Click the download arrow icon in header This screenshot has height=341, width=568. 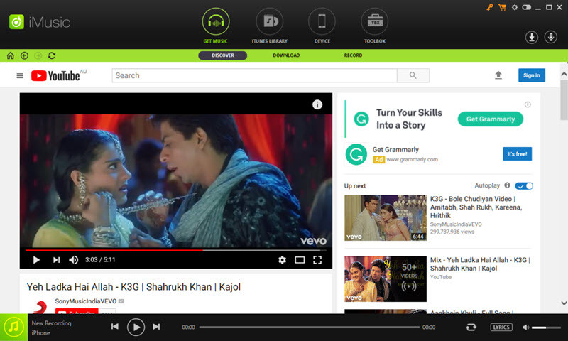531,37
